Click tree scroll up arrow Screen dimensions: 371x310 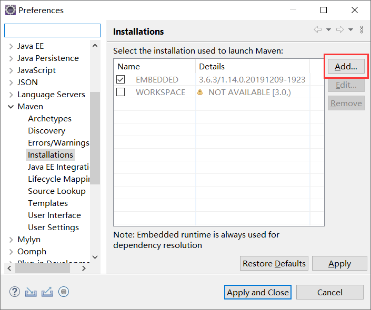coord(95,46)
